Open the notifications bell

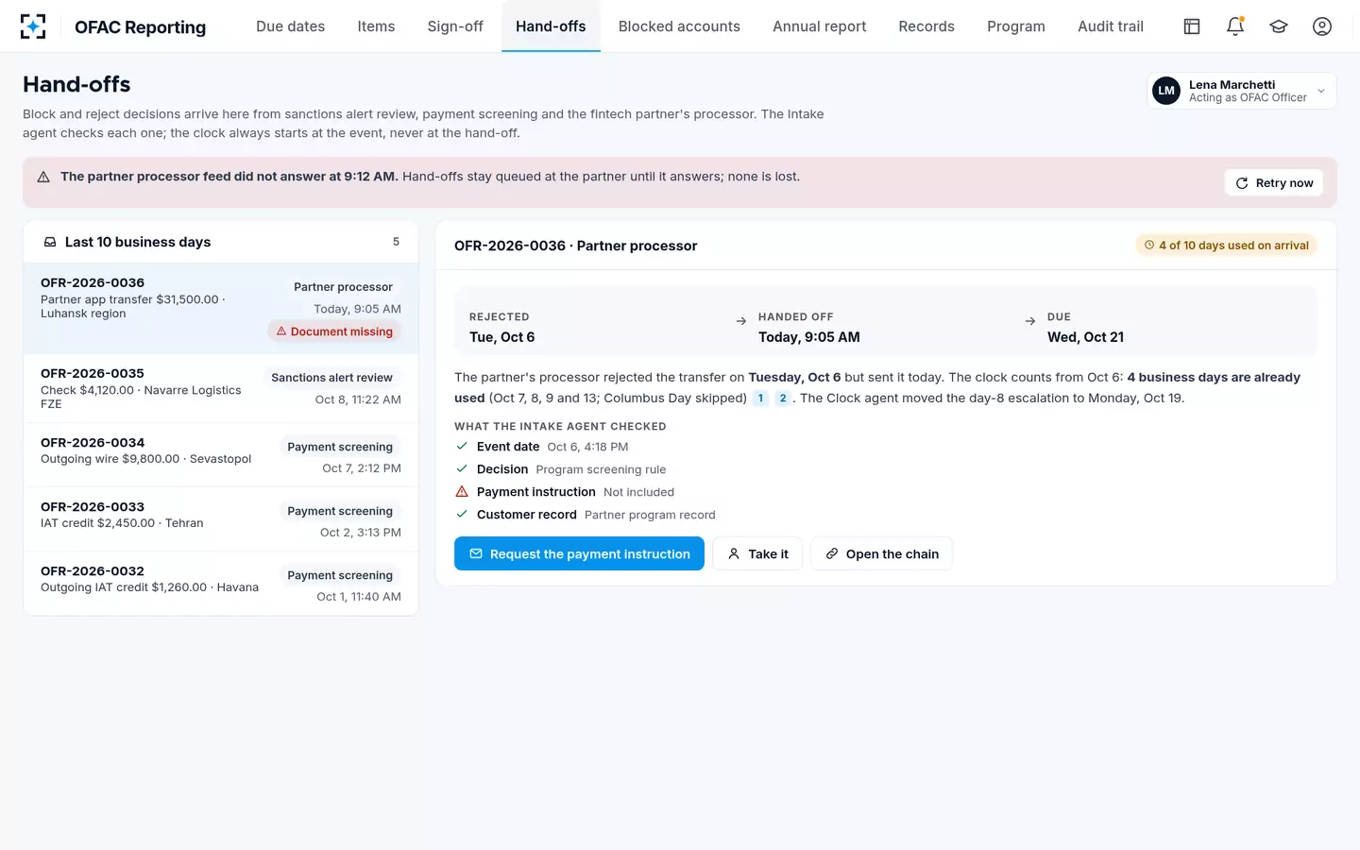[1235, 26]
